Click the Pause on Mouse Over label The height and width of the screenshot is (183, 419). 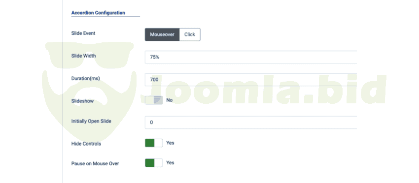click(x=95, y=163)
